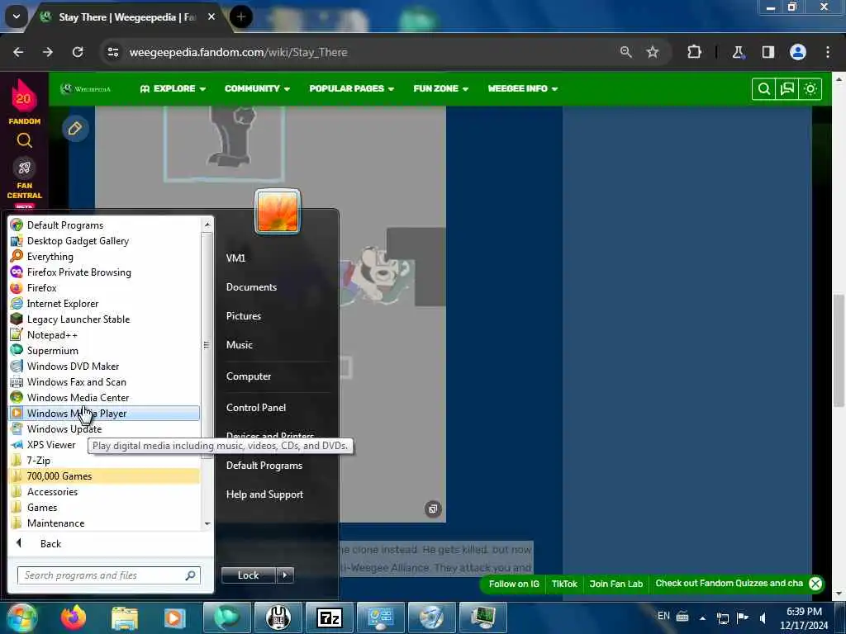The height and width of the screenshot is (634, 846).
Task: Open 7-Zip from the taskbar
Action: 329,617
